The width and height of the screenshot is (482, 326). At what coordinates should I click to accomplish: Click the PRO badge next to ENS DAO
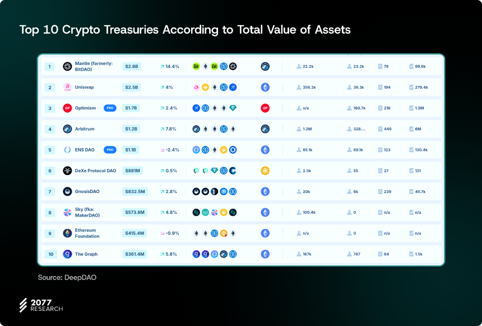click(x=110, y=150)
